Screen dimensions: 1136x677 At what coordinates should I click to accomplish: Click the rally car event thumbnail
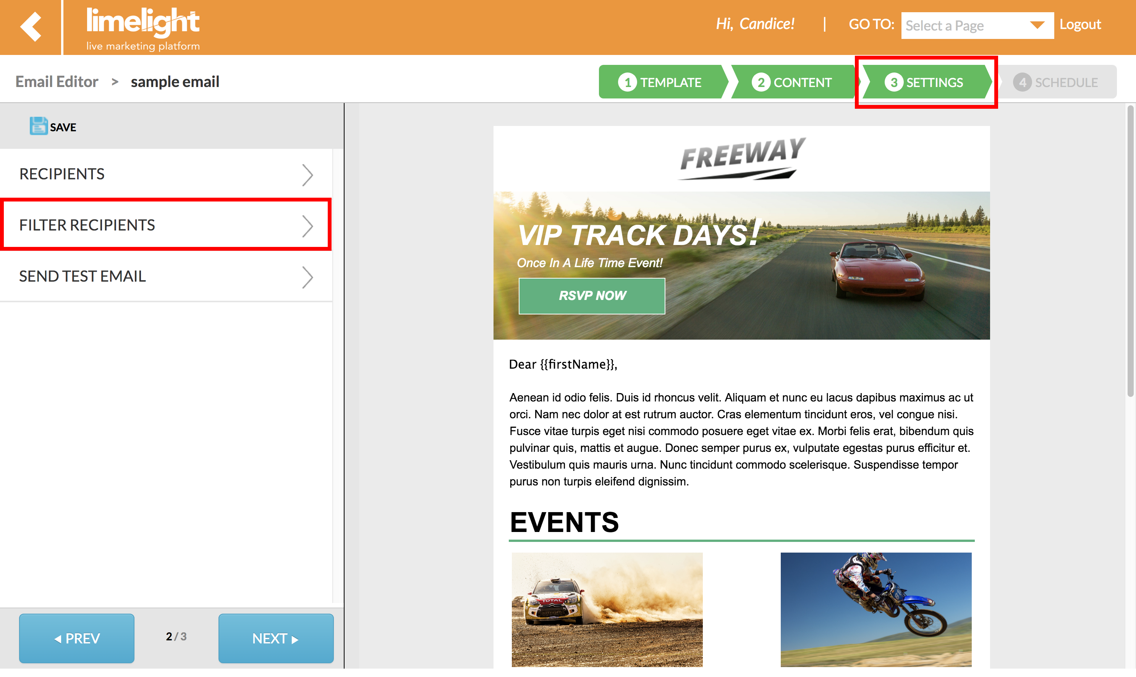tap(607, 609)
